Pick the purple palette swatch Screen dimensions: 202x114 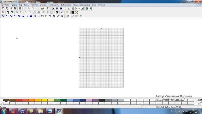[95, 100]
